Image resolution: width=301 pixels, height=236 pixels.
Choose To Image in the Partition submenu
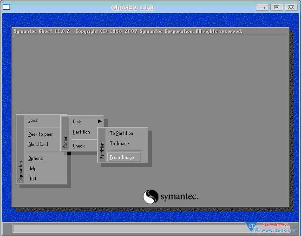pyautogui.click(x=119, y=144)
